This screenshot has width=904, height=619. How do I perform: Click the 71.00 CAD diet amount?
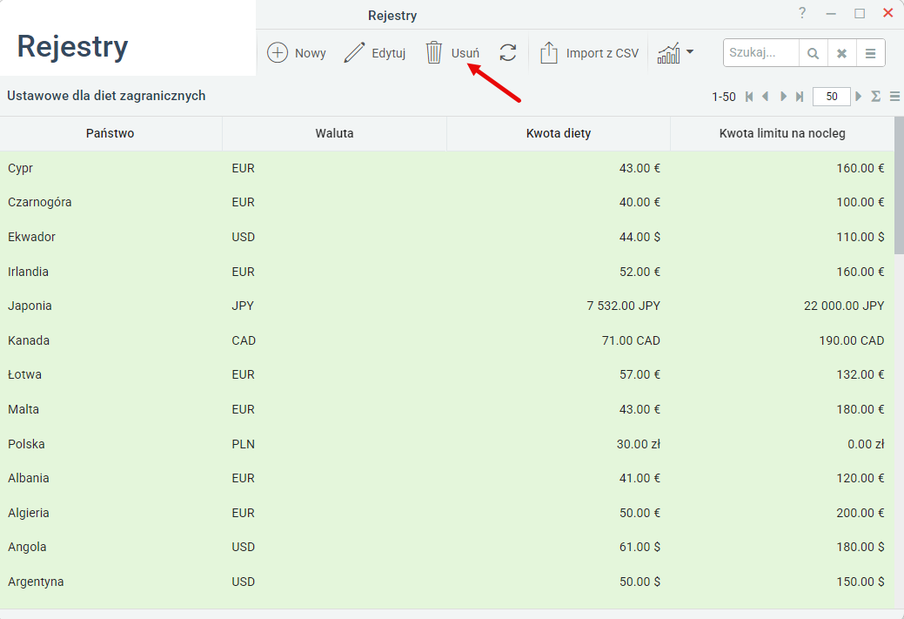(631, 340)
